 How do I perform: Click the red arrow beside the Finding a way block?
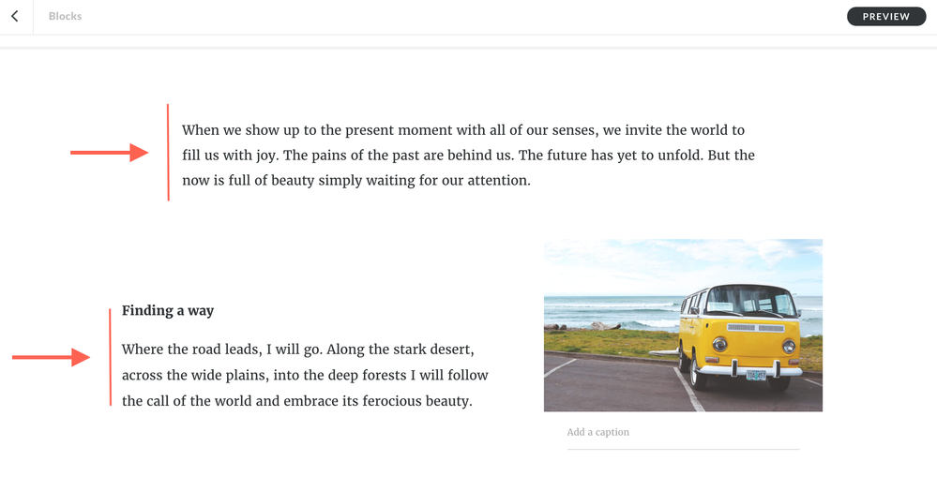point(51,357)
